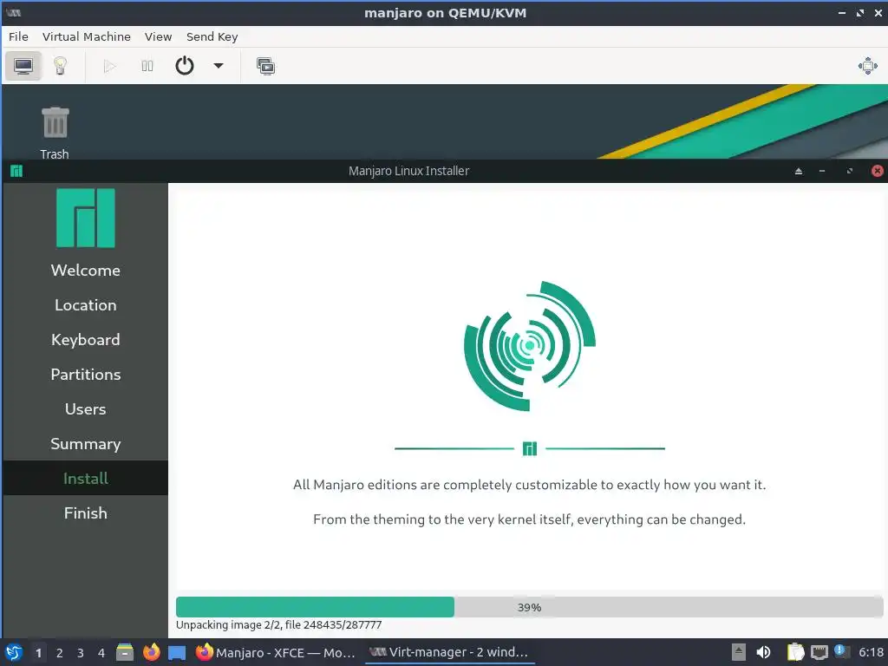Viewport: 888px width, 666px height.
Task: Switch to workspace 3
Action: (x=81, y=652)
